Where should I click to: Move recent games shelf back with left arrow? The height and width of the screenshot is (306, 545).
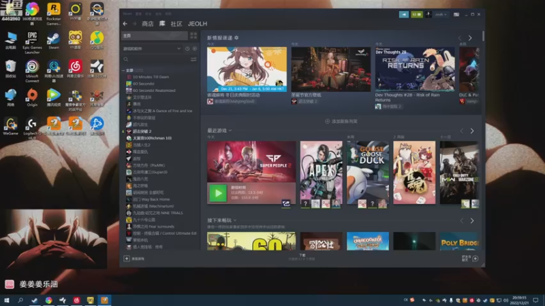point(462,131)
